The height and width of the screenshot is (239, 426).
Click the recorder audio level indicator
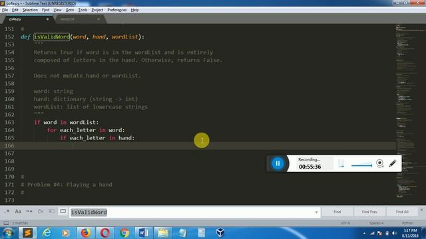[x=341, y=164]
